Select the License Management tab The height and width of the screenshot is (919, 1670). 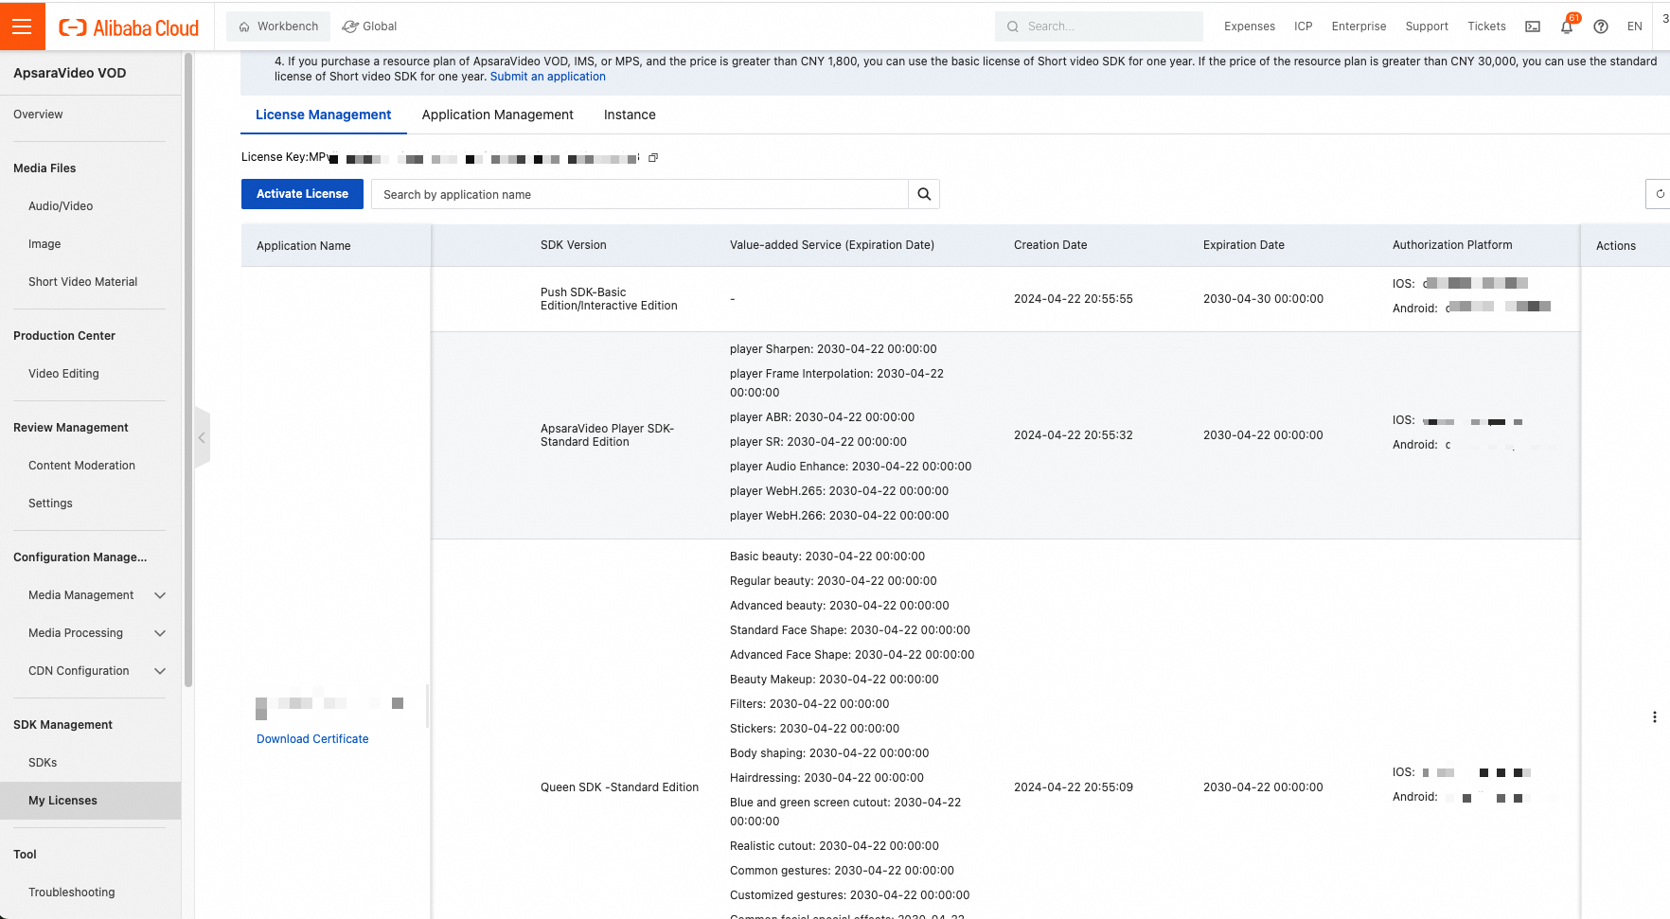click(x=323, y=115)
